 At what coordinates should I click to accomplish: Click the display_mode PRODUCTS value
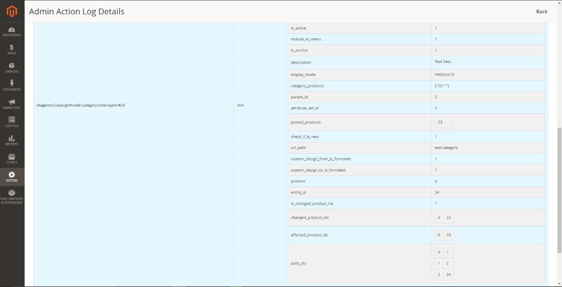click(x=444, y=75)
